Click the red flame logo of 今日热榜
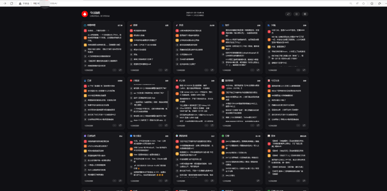The width and height of the screenshot is (387, 191). (x=85, y=14)
